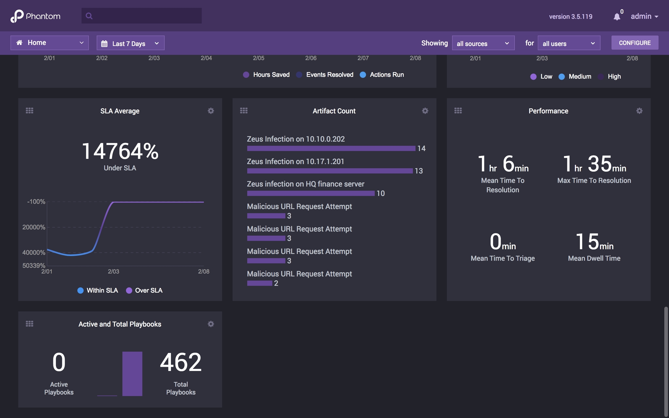Open settings gear on SLA Average widget

211,111
